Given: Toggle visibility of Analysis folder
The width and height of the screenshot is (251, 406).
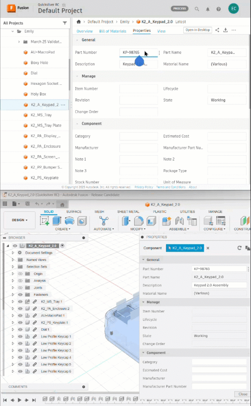Looking at the screenshot, I should (20, 281).
